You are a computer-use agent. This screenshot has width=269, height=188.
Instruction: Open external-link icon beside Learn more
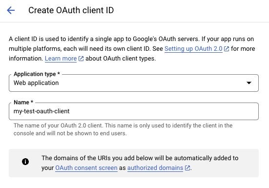click(81, 59)
